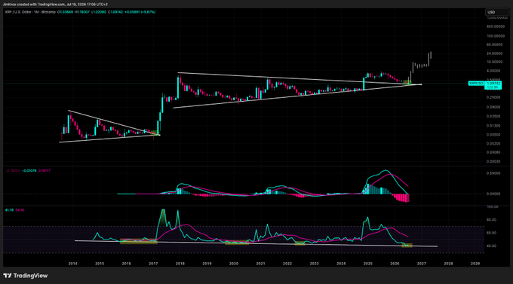Select the 2023 label on time axis
This screenshot has width=513, height=284.
click(314, 264)
